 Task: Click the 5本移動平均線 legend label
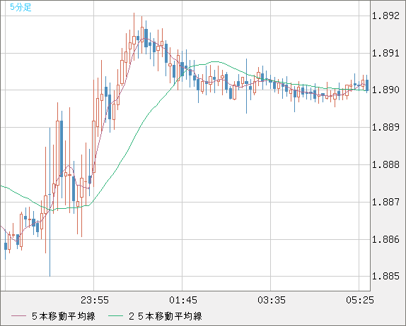[64, 316]
